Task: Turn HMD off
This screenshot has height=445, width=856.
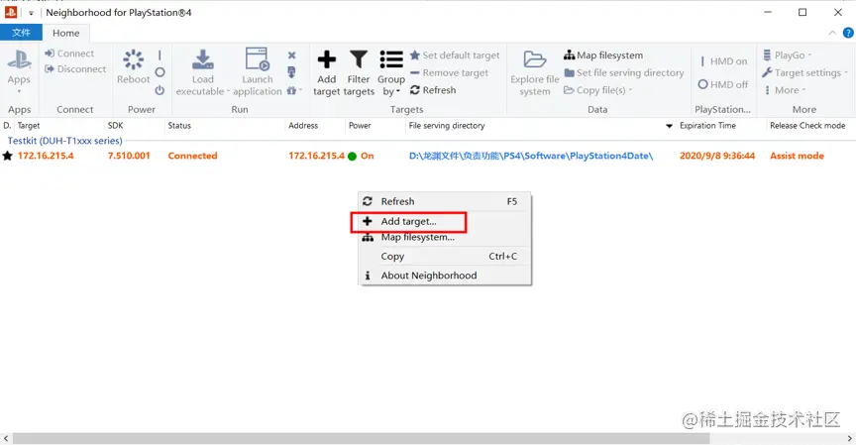Action: [723, 84]
